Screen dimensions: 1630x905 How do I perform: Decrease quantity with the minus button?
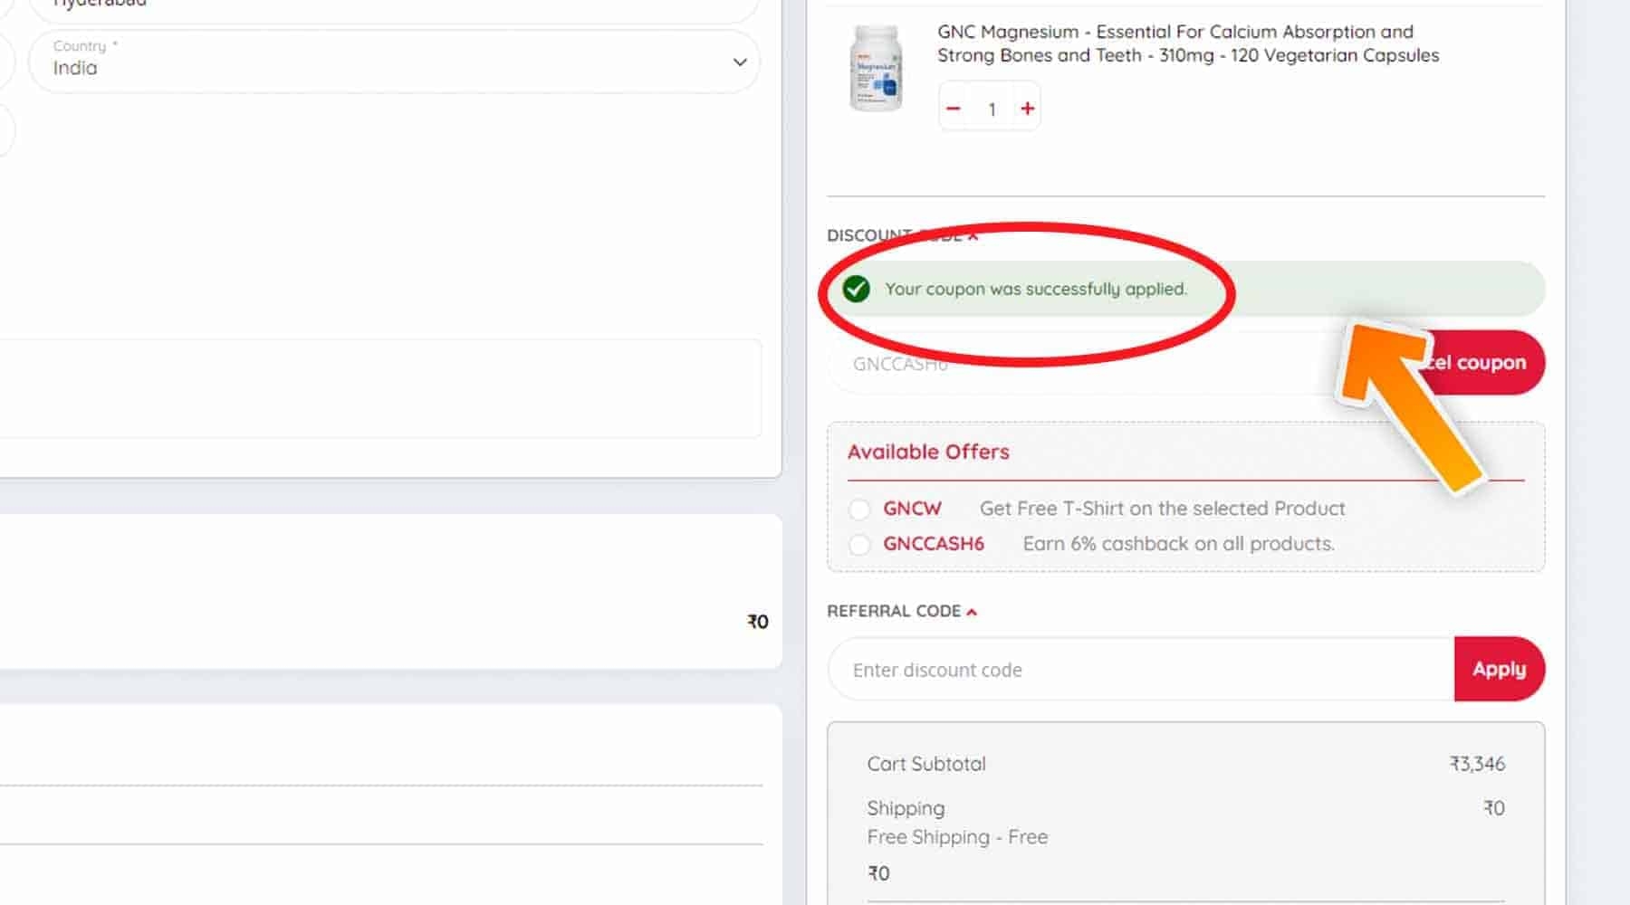[x=953, y=109]
